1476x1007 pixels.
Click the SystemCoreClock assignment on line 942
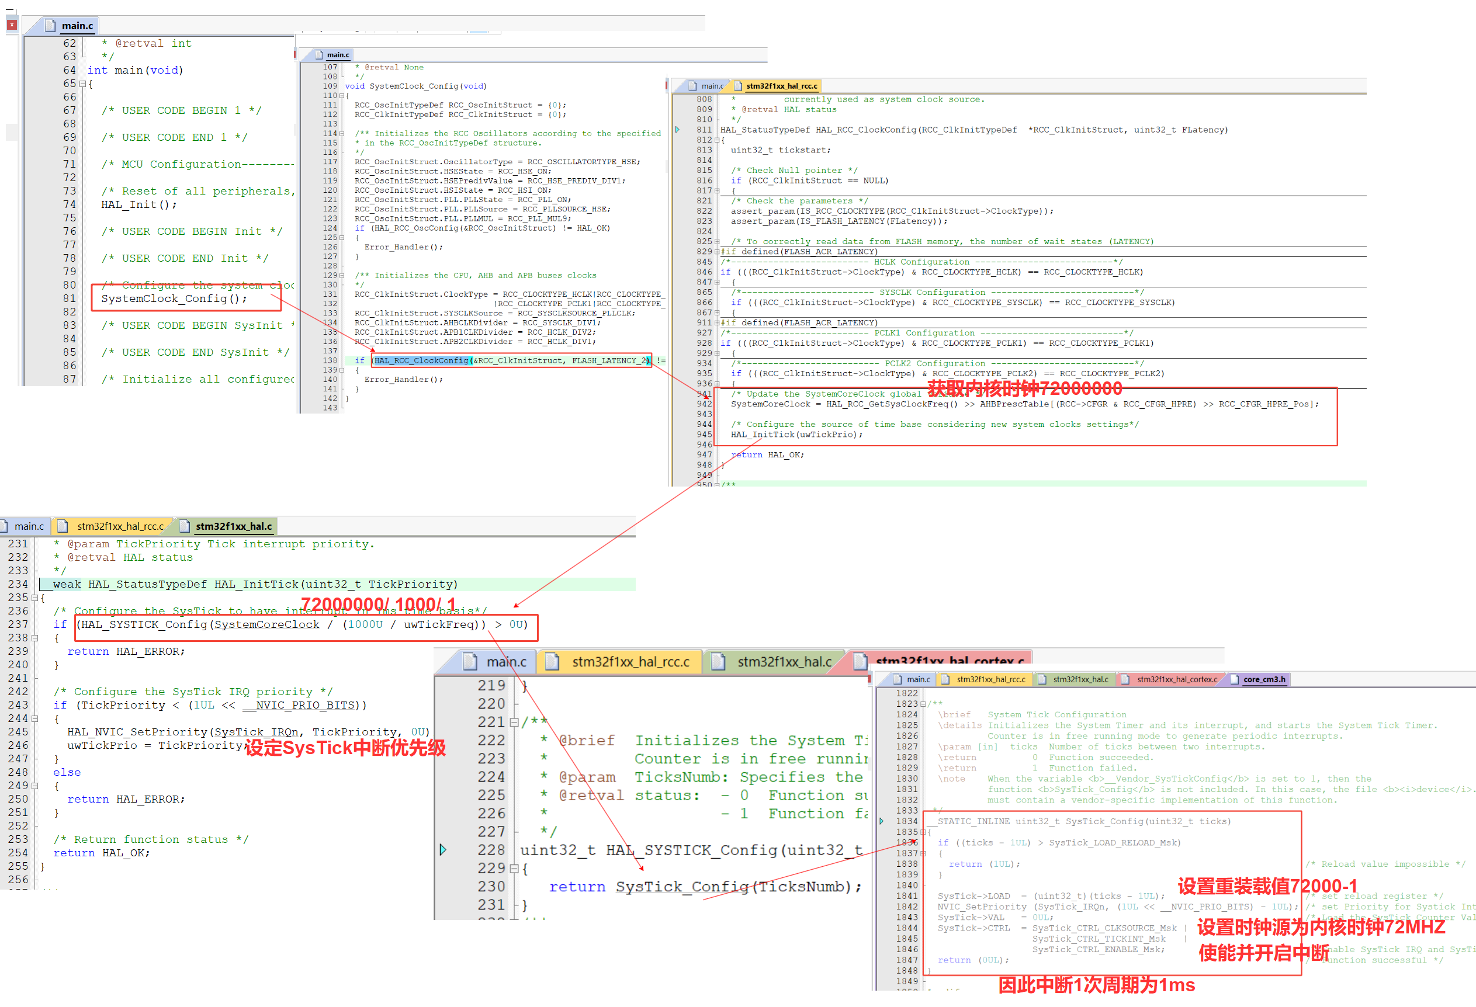1024,404
